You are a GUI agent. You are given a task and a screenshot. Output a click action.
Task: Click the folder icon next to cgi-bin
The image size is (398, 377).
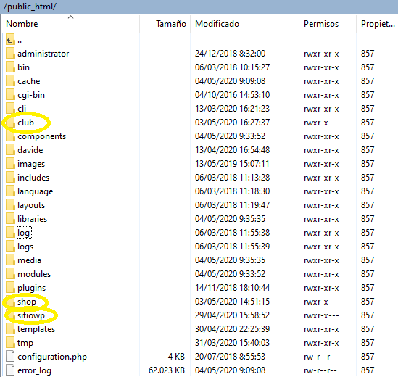[10, 95]
